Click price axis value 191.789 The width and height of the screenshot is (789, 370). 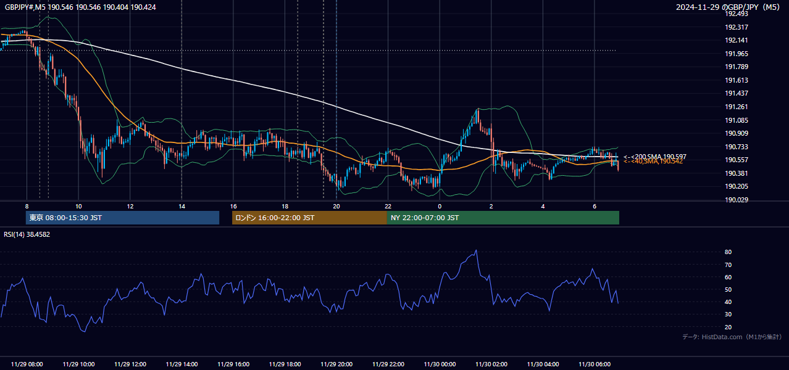pyautogui.click(x=736, y=67)
